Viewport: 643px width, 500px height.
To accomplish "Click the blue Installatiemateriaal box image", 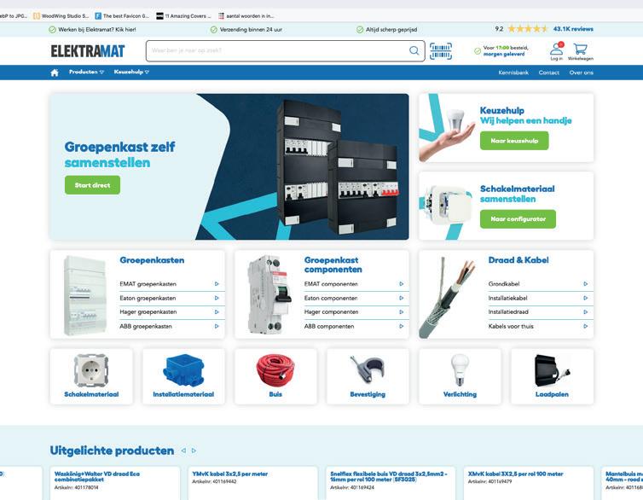I will point(183,370).
